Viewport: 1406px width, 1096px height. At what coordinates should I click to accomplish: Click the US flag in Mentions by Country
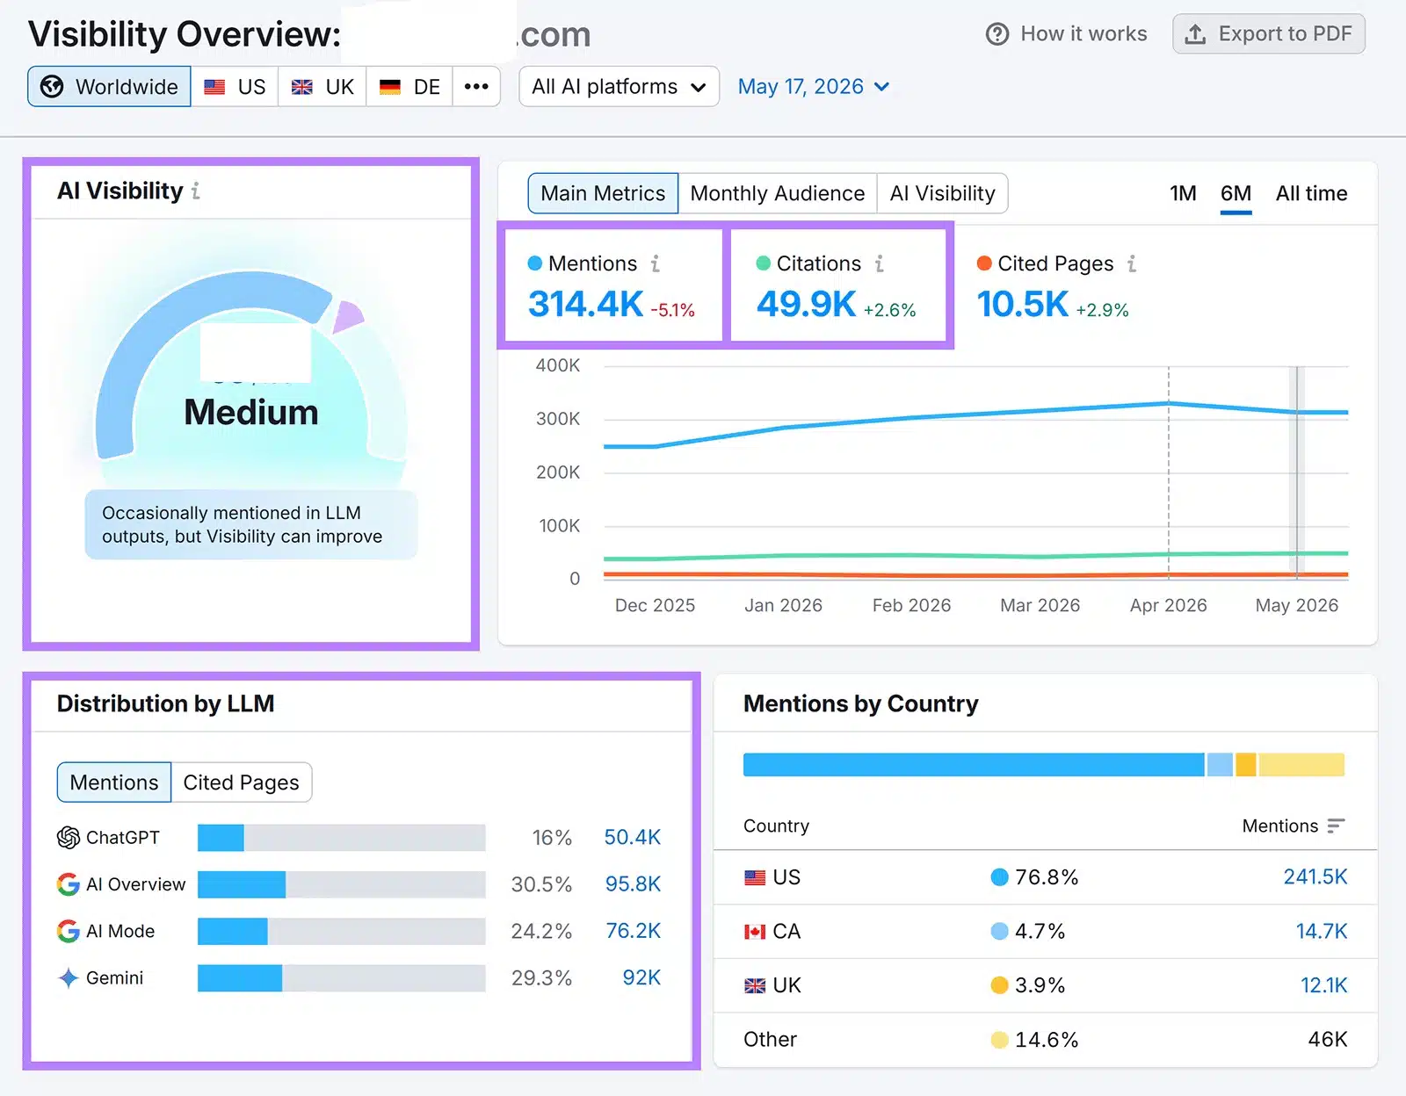tap(755, 877)
